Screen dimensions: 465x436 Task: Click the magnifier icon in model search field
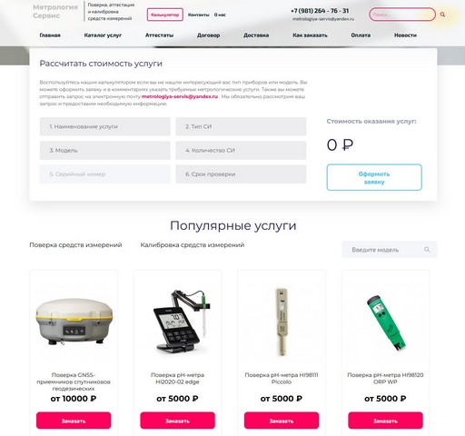[x=427, y=250]
